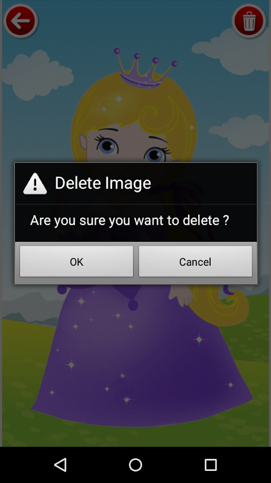The width and height of the screenshot is (271, 483).
Task: Tap the red trash can icon
Action: [249, 21]
